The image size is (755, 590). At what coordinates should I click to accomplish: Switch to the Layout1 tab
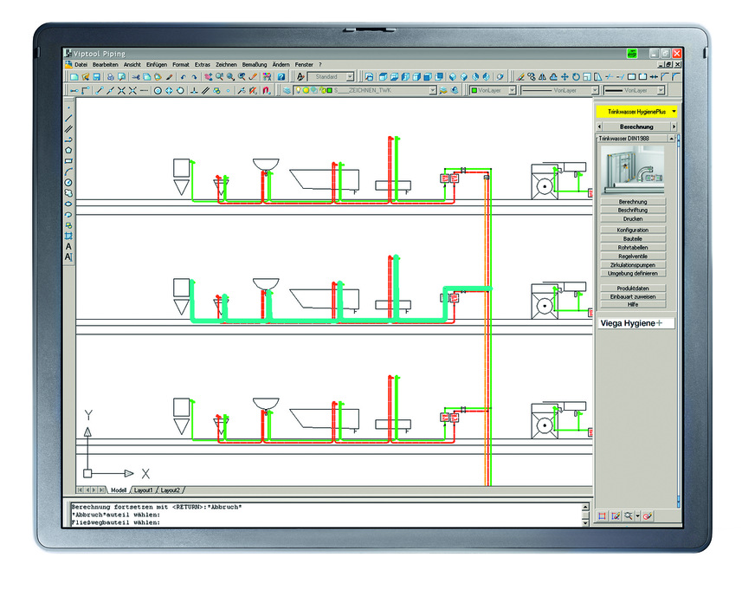point(143,490)
